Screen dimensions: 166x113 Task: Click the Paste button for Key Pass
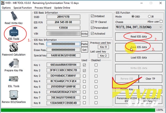pyautogui.click(x=84, y=44)
